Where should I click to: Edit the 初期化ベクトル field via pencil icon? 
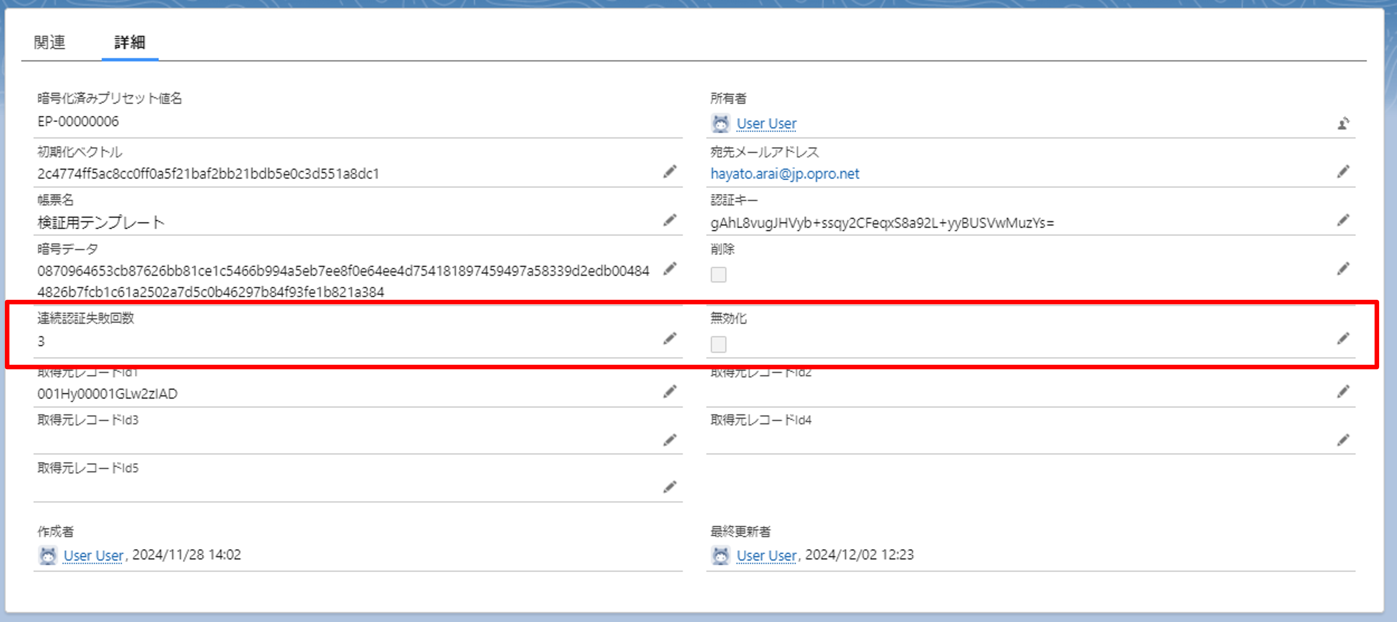670,172
